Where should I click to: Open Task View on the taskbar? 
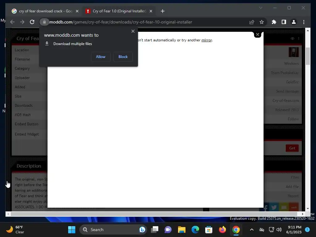pyautogui.click(x=155, y=230)
